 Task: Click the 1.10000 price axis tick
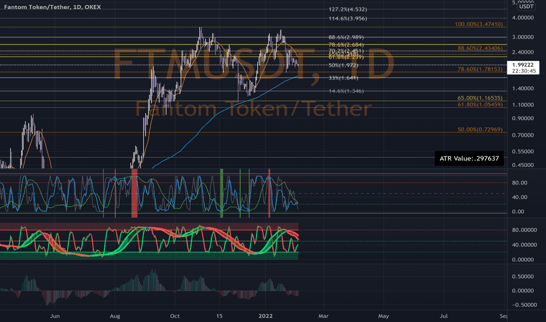(x=523, y=105)
